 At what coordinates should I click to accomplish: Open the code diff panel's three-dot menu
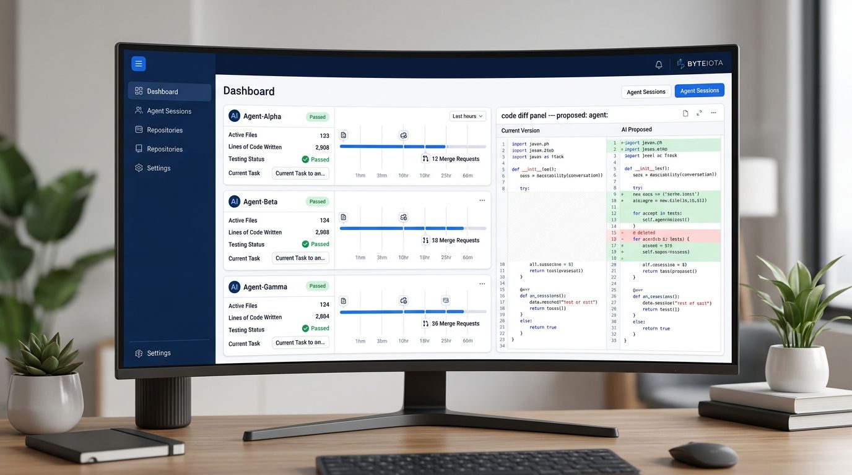click(x=713, y=113)
